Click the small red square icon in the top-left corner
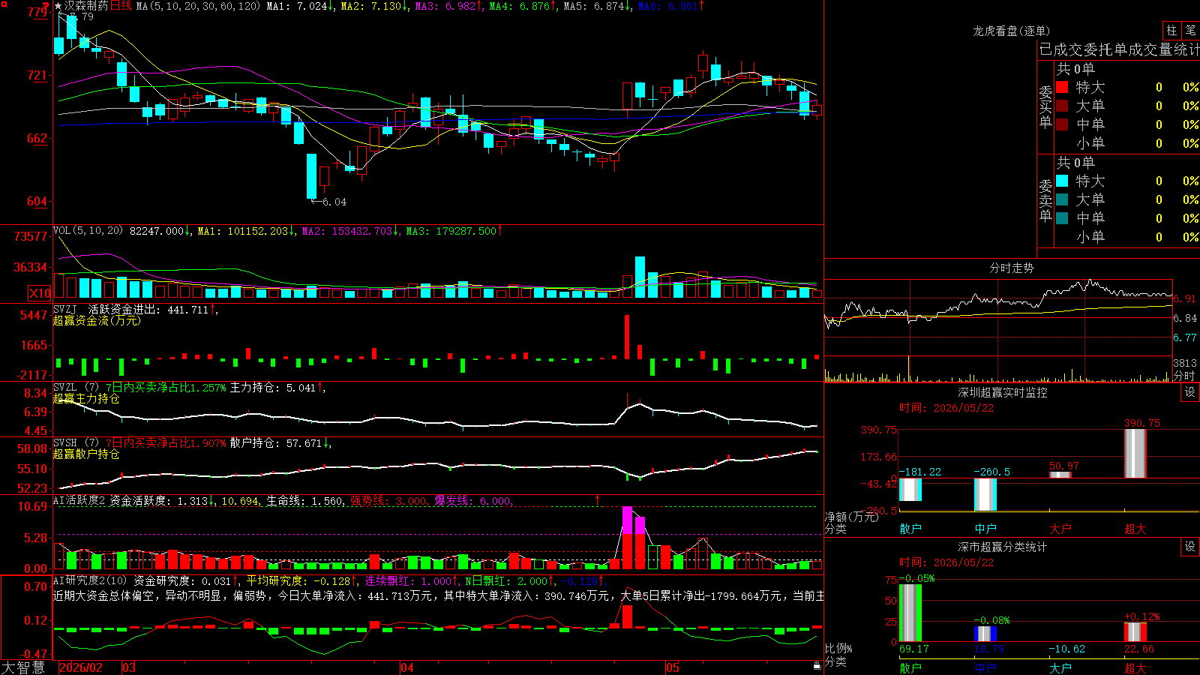 (4, 4)
